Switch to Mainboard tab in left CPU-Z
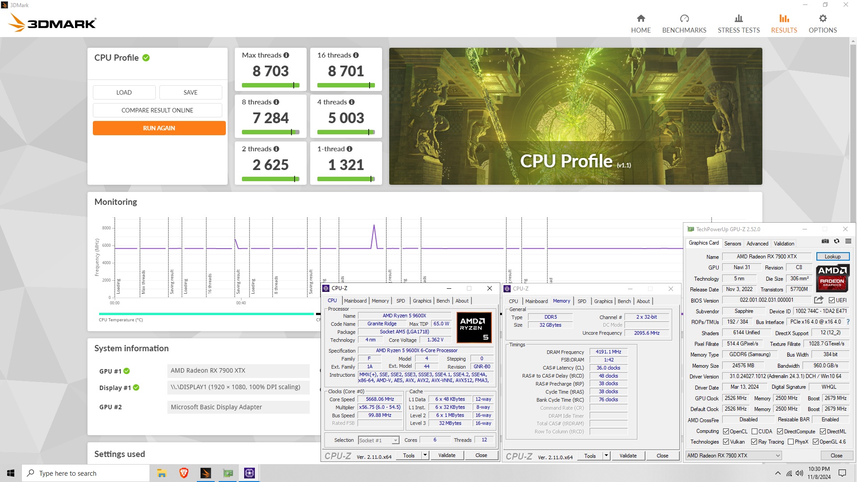The image size is (857, 482). click(x=355, y=301)
